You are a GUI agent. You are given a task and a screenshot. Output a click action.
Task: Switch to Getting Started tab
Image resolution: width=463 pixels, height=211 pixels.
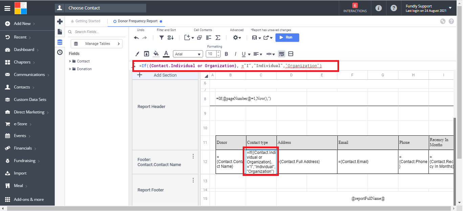[x=85, y=21]
